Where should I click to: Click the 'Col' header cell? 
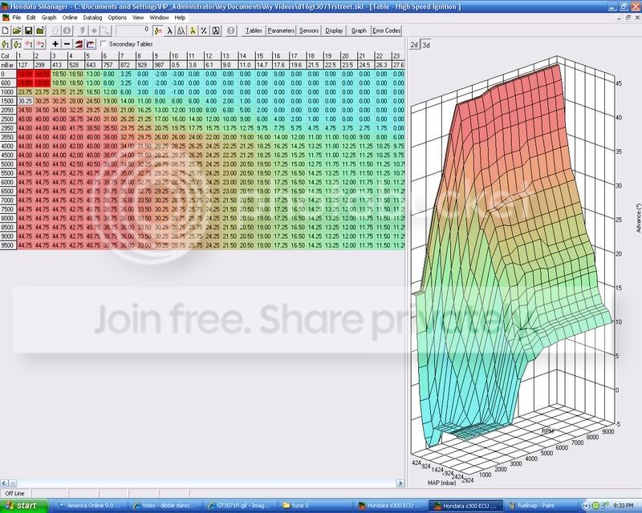tap(8, 56)
